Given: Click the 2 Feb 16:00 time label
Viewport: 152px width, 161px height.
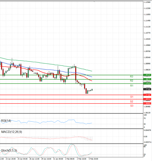Looking at the screenshot, I should click(x=82, y=159).
